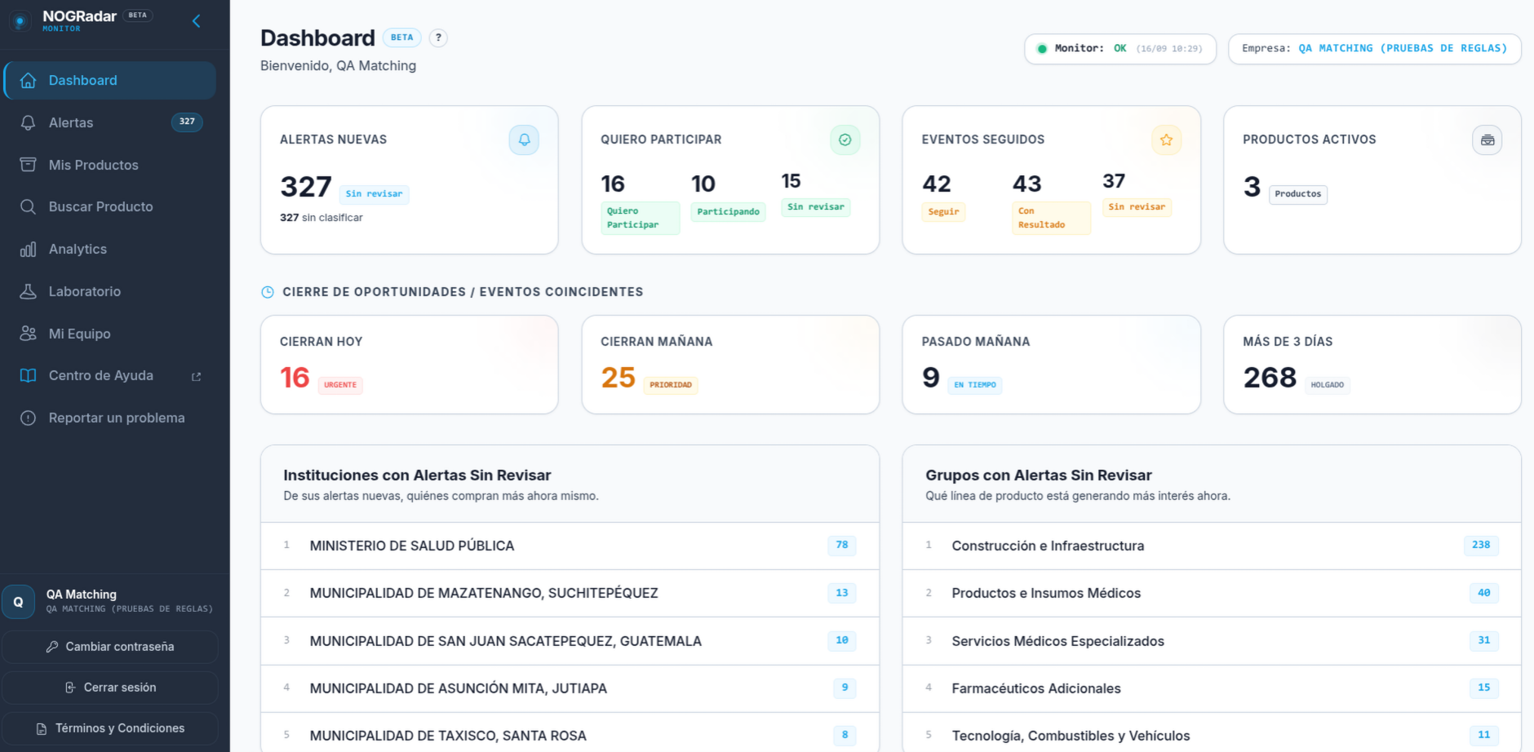The height and width of the screenshot is (752, 1534).
Task: Open the Dashboard menu item
Action: coord(109,80)
